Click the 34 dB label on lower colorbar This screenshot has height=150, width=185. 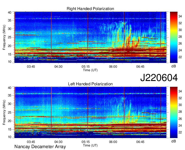180,91
